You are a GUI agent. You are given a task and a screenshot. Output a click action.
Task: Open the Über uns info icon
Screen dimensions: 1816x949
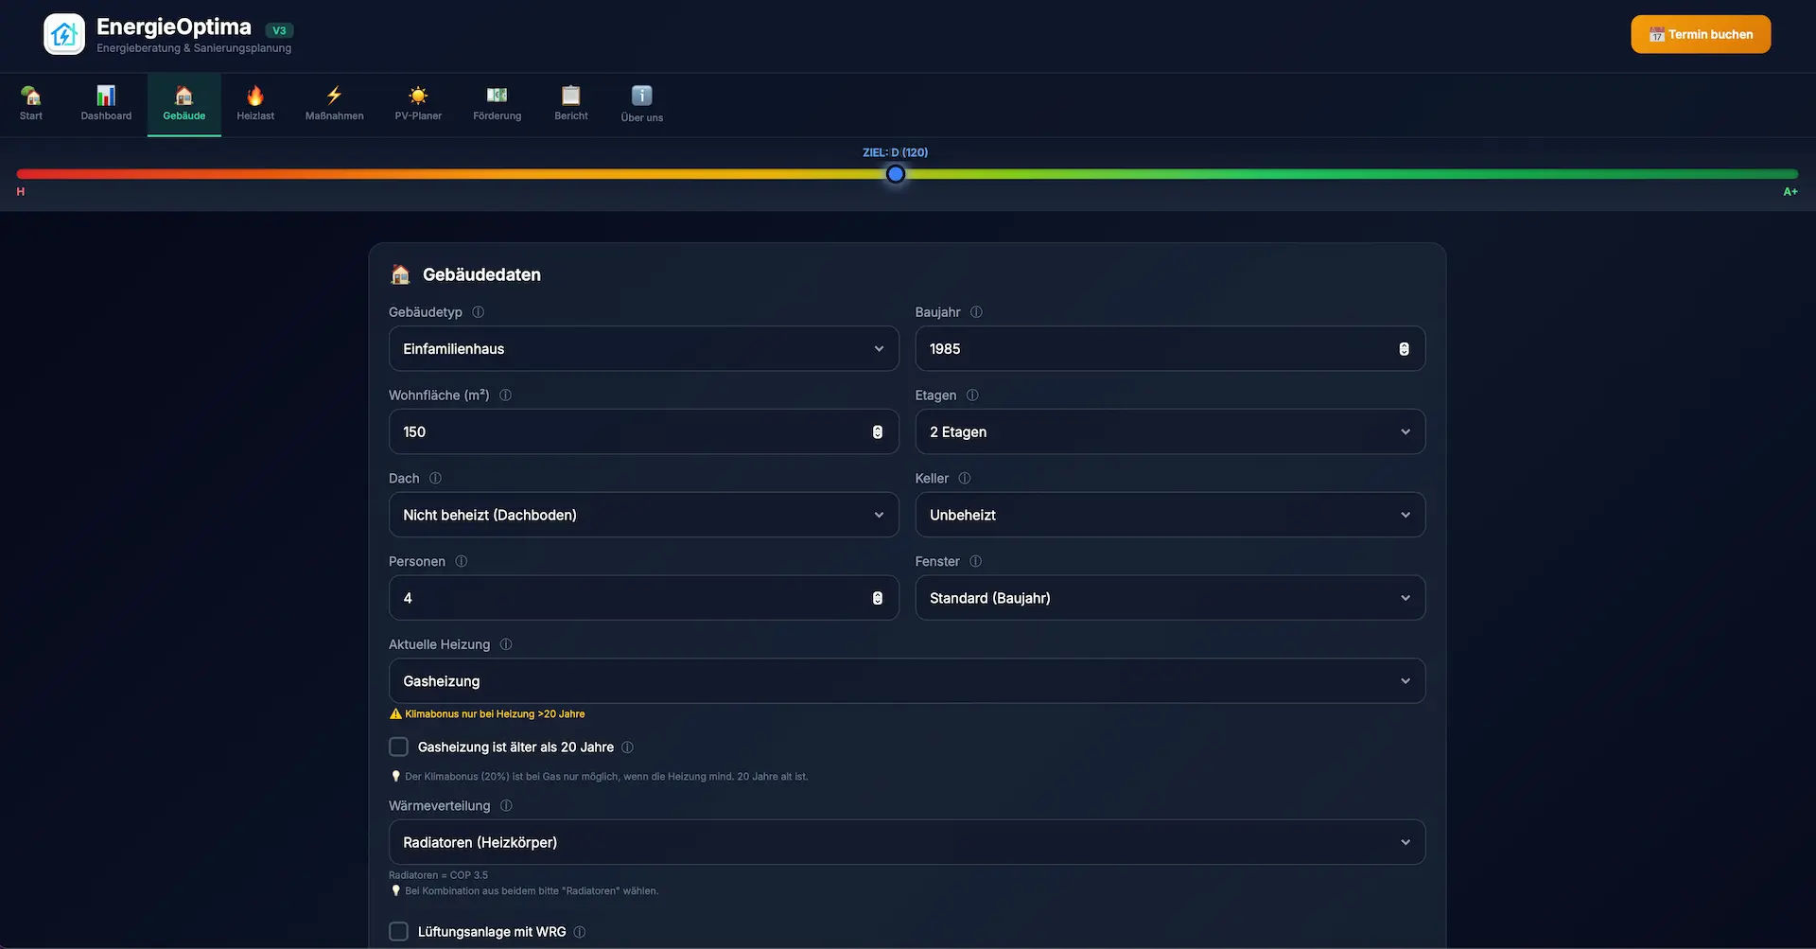pos(641,96)
